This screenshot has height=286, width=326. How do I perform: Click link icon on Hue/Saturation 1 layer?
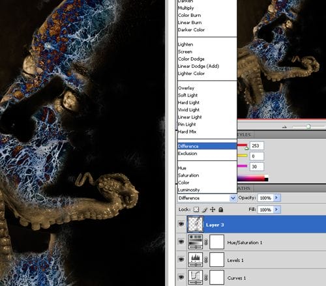(206, 242)
